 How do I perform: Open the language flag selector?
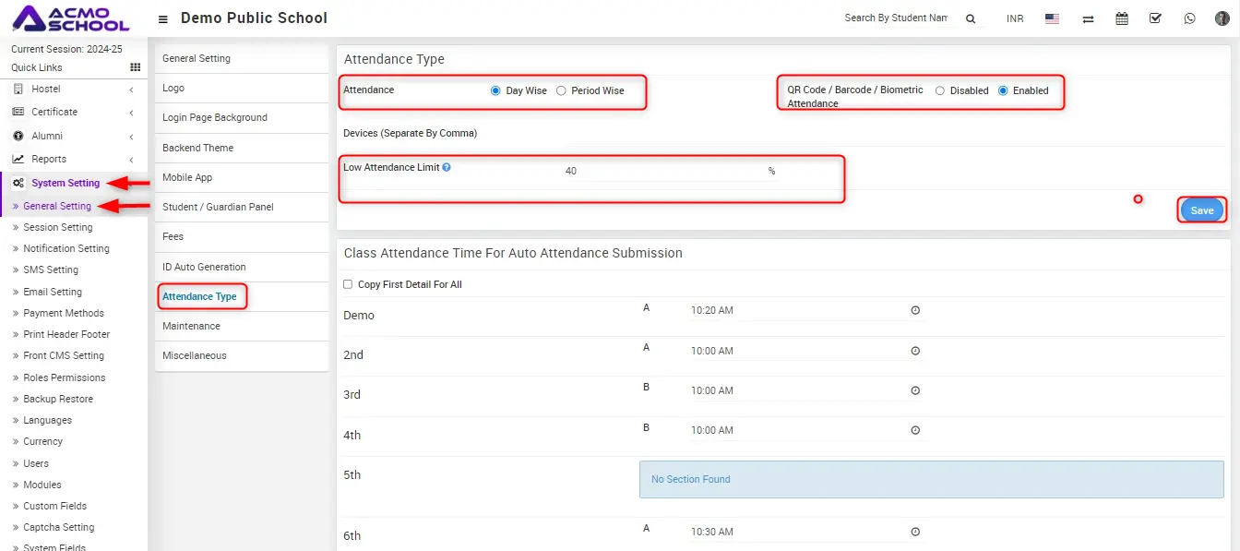point(1052,18)
